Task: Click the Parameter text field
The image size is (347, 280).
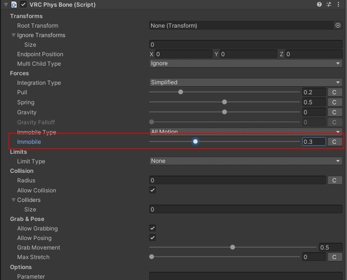Action: [x=246, y=276]
